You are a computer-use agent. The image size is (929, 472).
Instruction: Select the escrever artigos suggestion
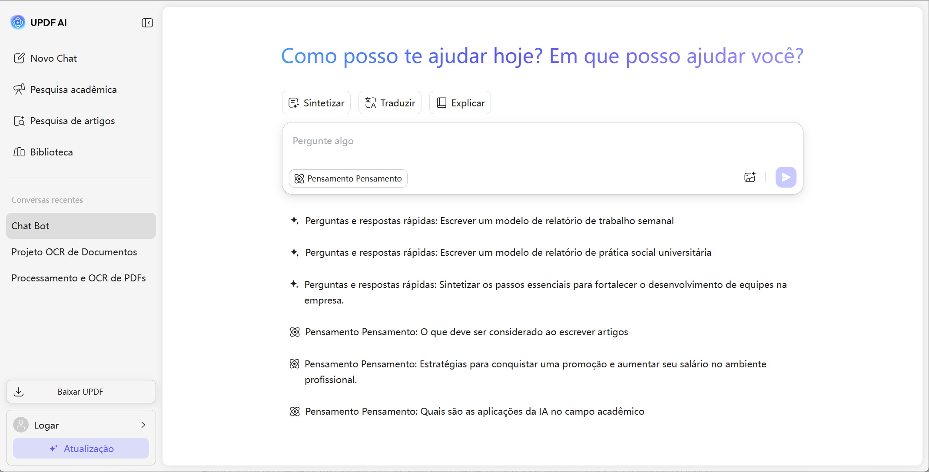pyautogui.click(x=459, y=332)
